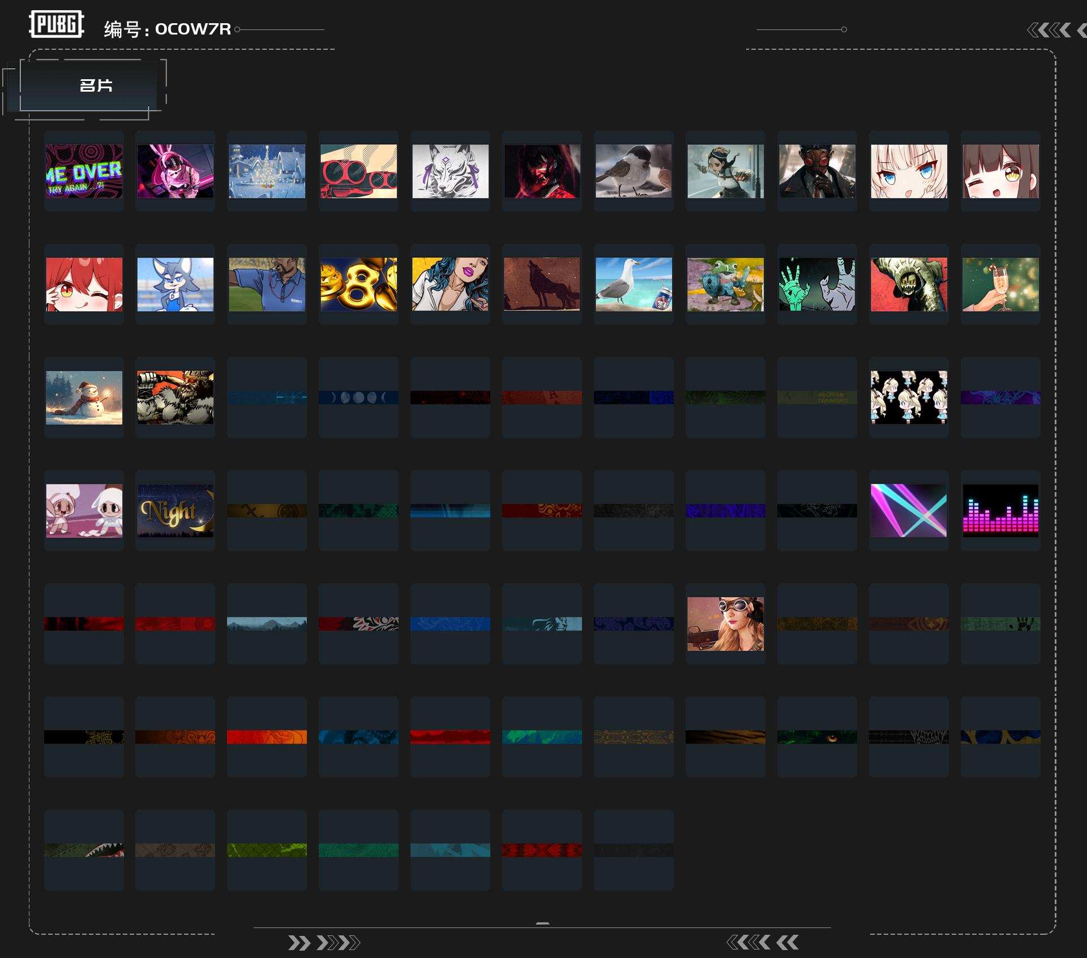Select the two pink cartoon creatures card

(x=84, y=510)
